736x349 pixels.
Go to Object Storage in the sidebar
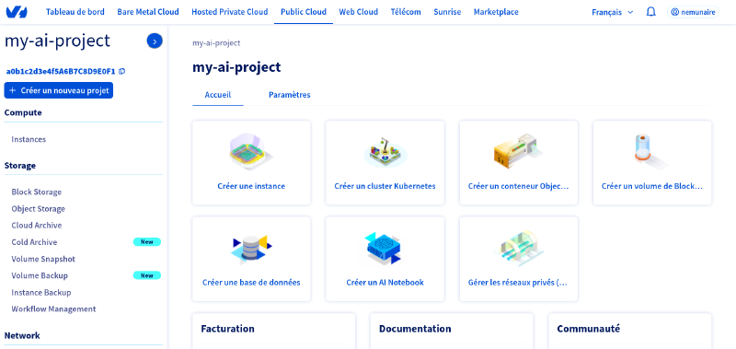tap(39, 208)
